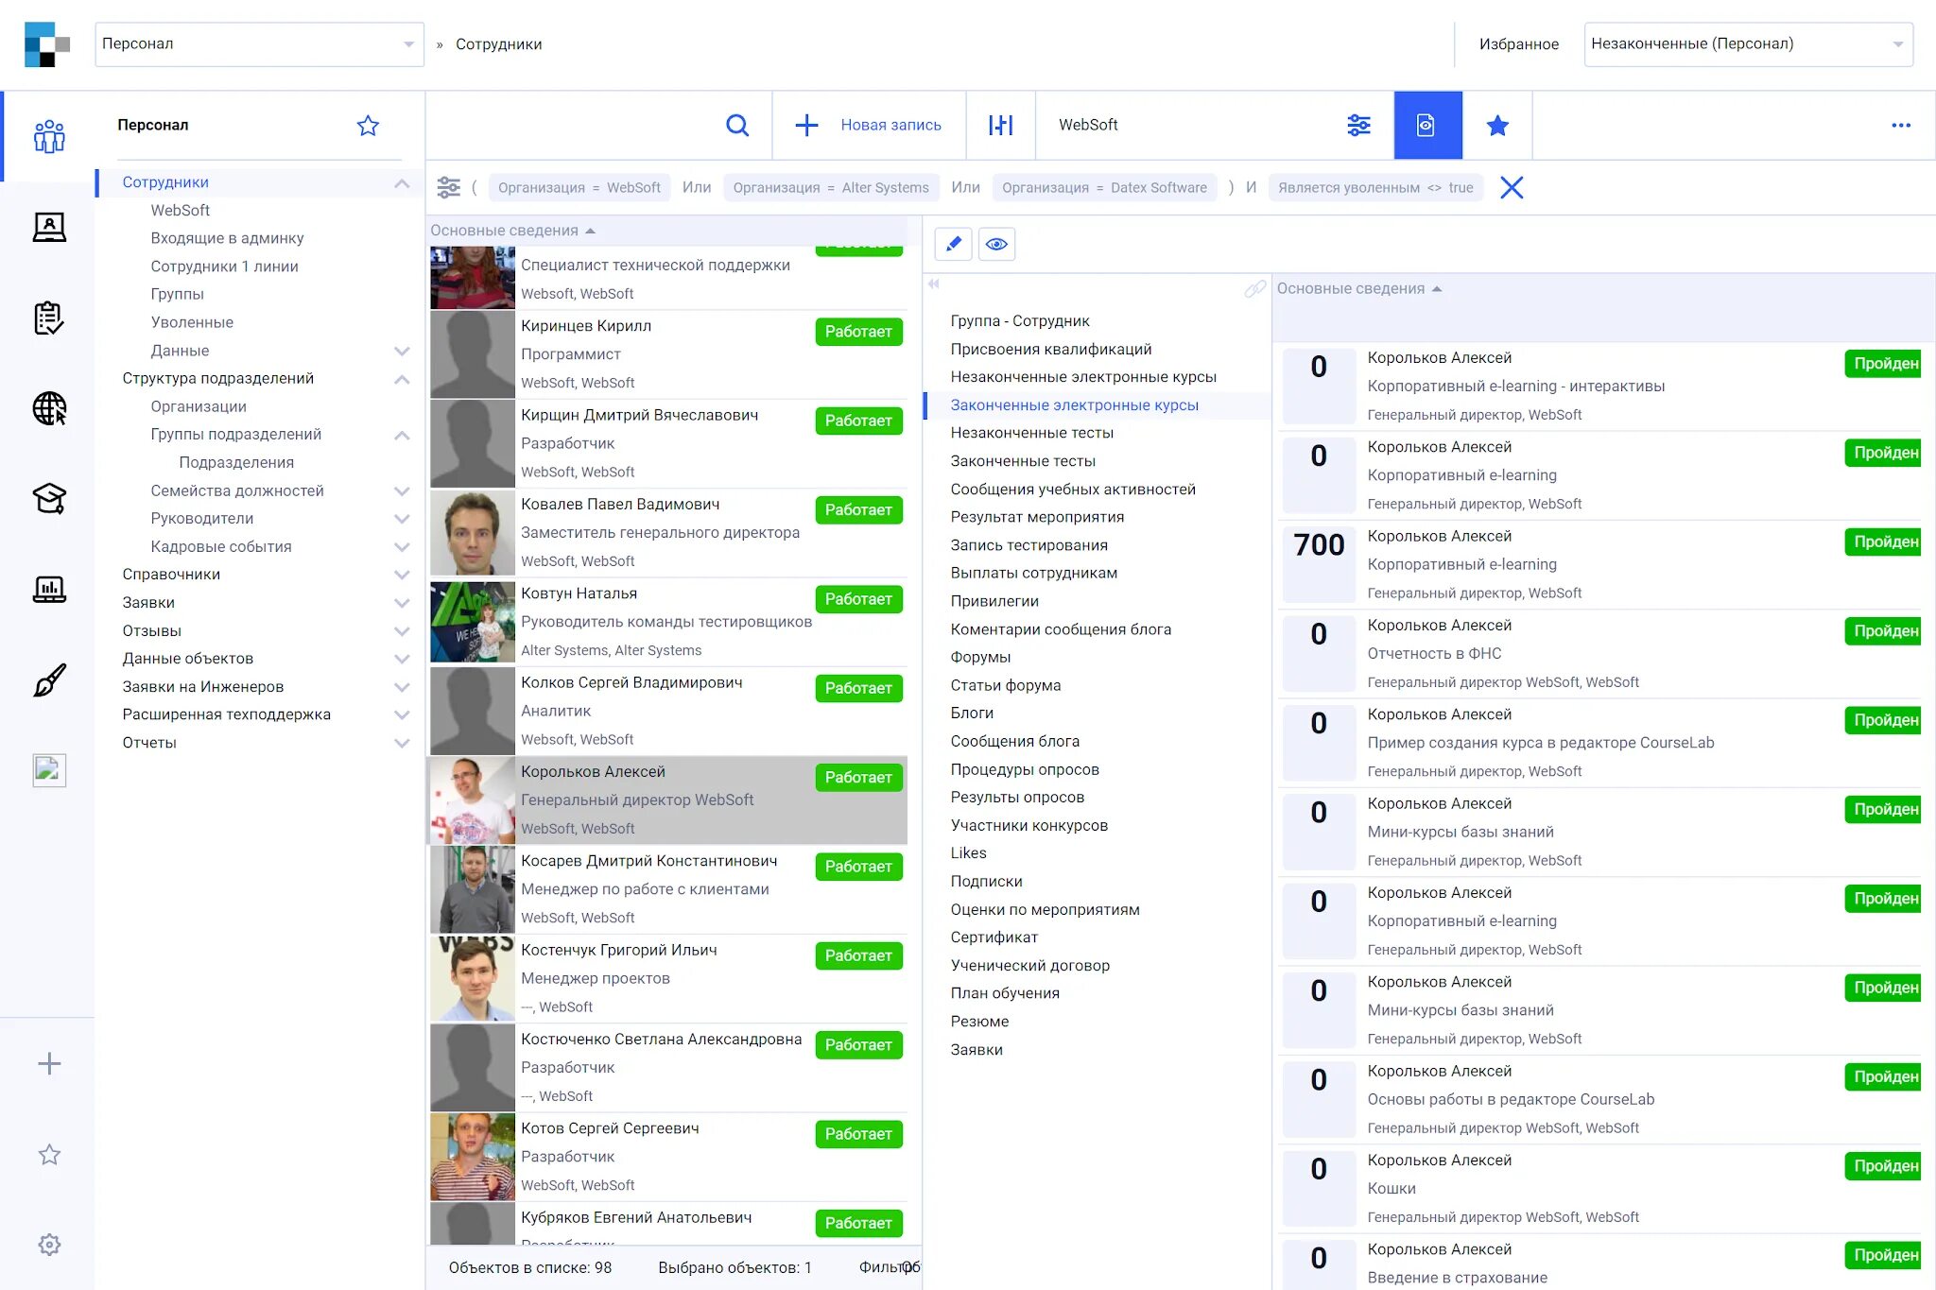This screenshot has height=1290, width=1936.
Task: Toggle the blue preview panel button
Action: (x=1427, y=125)
